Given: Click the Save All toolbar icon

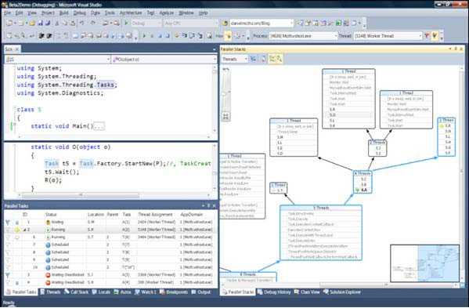Looking at the screenshot, I should coord(47,23).
